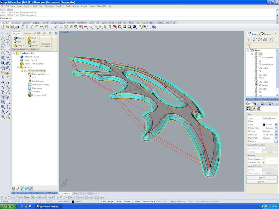The height and width of the screenshot is (209, 279).
Task: Click the Save floppy disk icon
Action: (12, 27)
